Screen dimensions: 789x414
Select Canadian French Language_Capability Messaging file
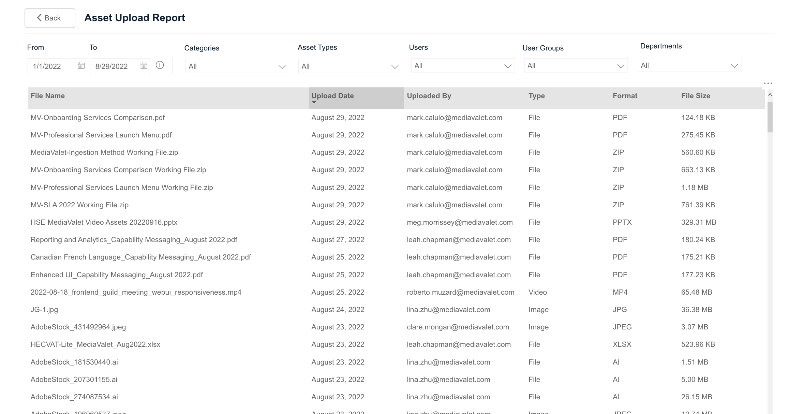141,257
